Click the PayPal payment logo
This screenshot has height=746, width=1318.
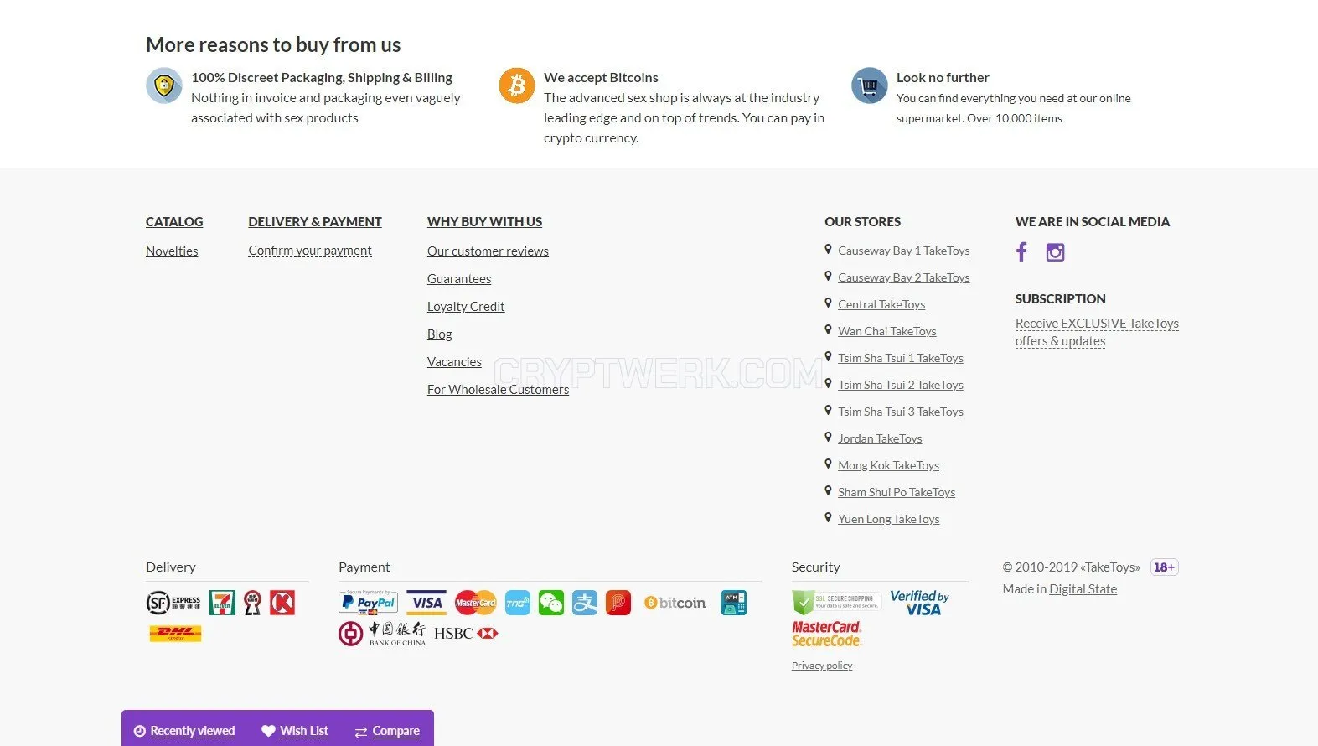[x=368, y=603]
